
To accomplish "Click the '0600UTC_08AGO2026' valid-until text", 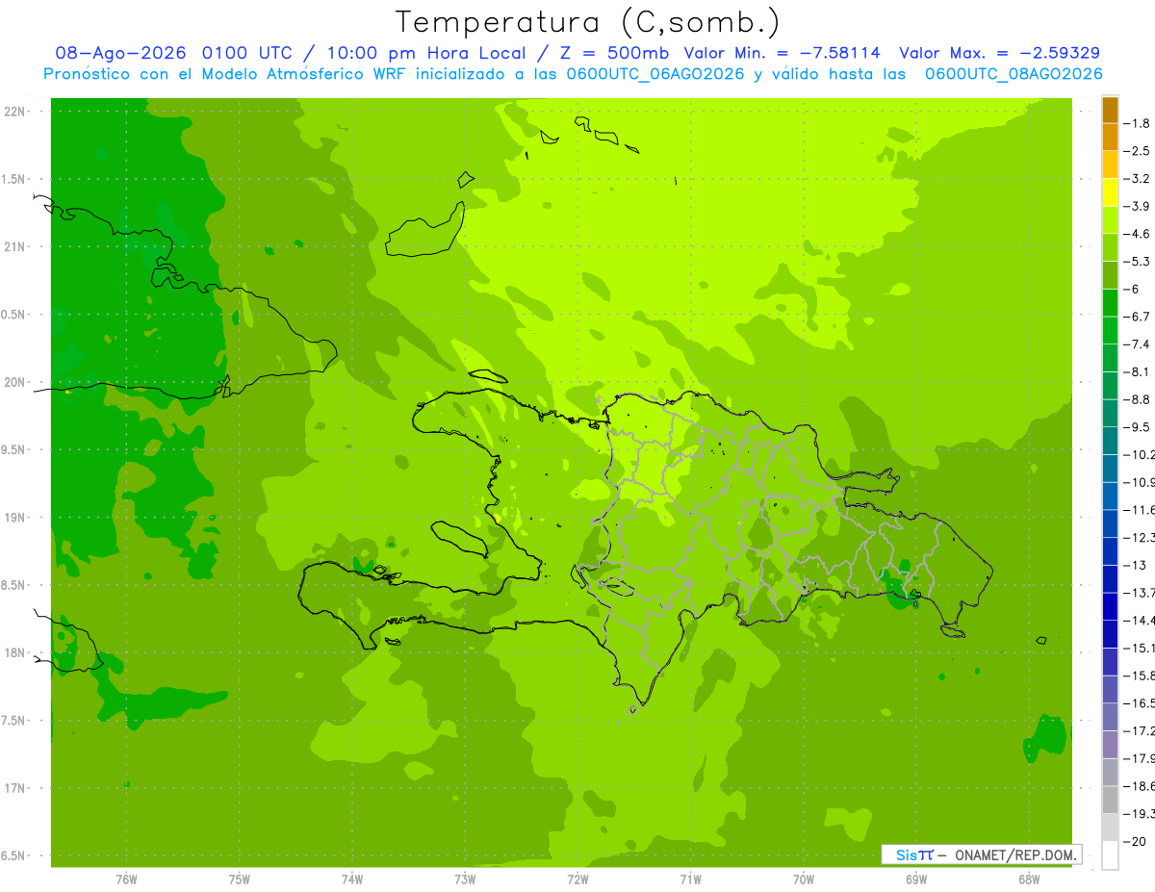I will pos(1014,74).
